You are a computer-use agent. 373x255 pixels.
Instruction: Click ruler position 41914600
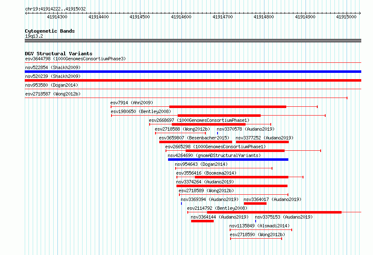pos(181,17)
